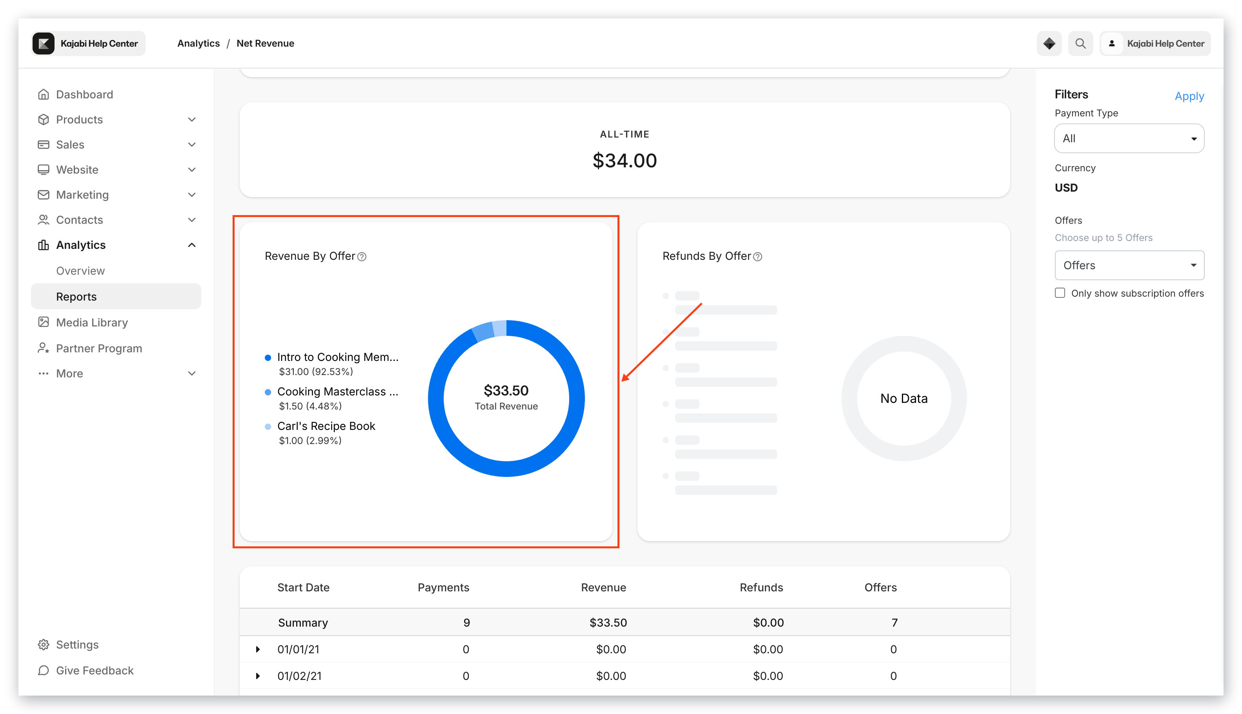Image resolution: width=1242 pixels, height=714 pixels.
Task: Expand the 01/02/21 table row
Action: point(258,676)
